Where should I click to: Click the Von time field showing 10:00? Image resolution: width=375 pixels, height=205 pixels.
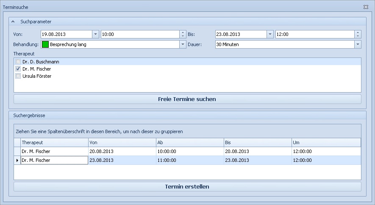[140, 34]
